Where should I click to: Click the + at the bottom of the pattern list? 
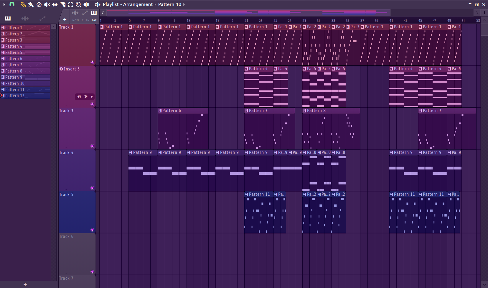click(25, 284)
